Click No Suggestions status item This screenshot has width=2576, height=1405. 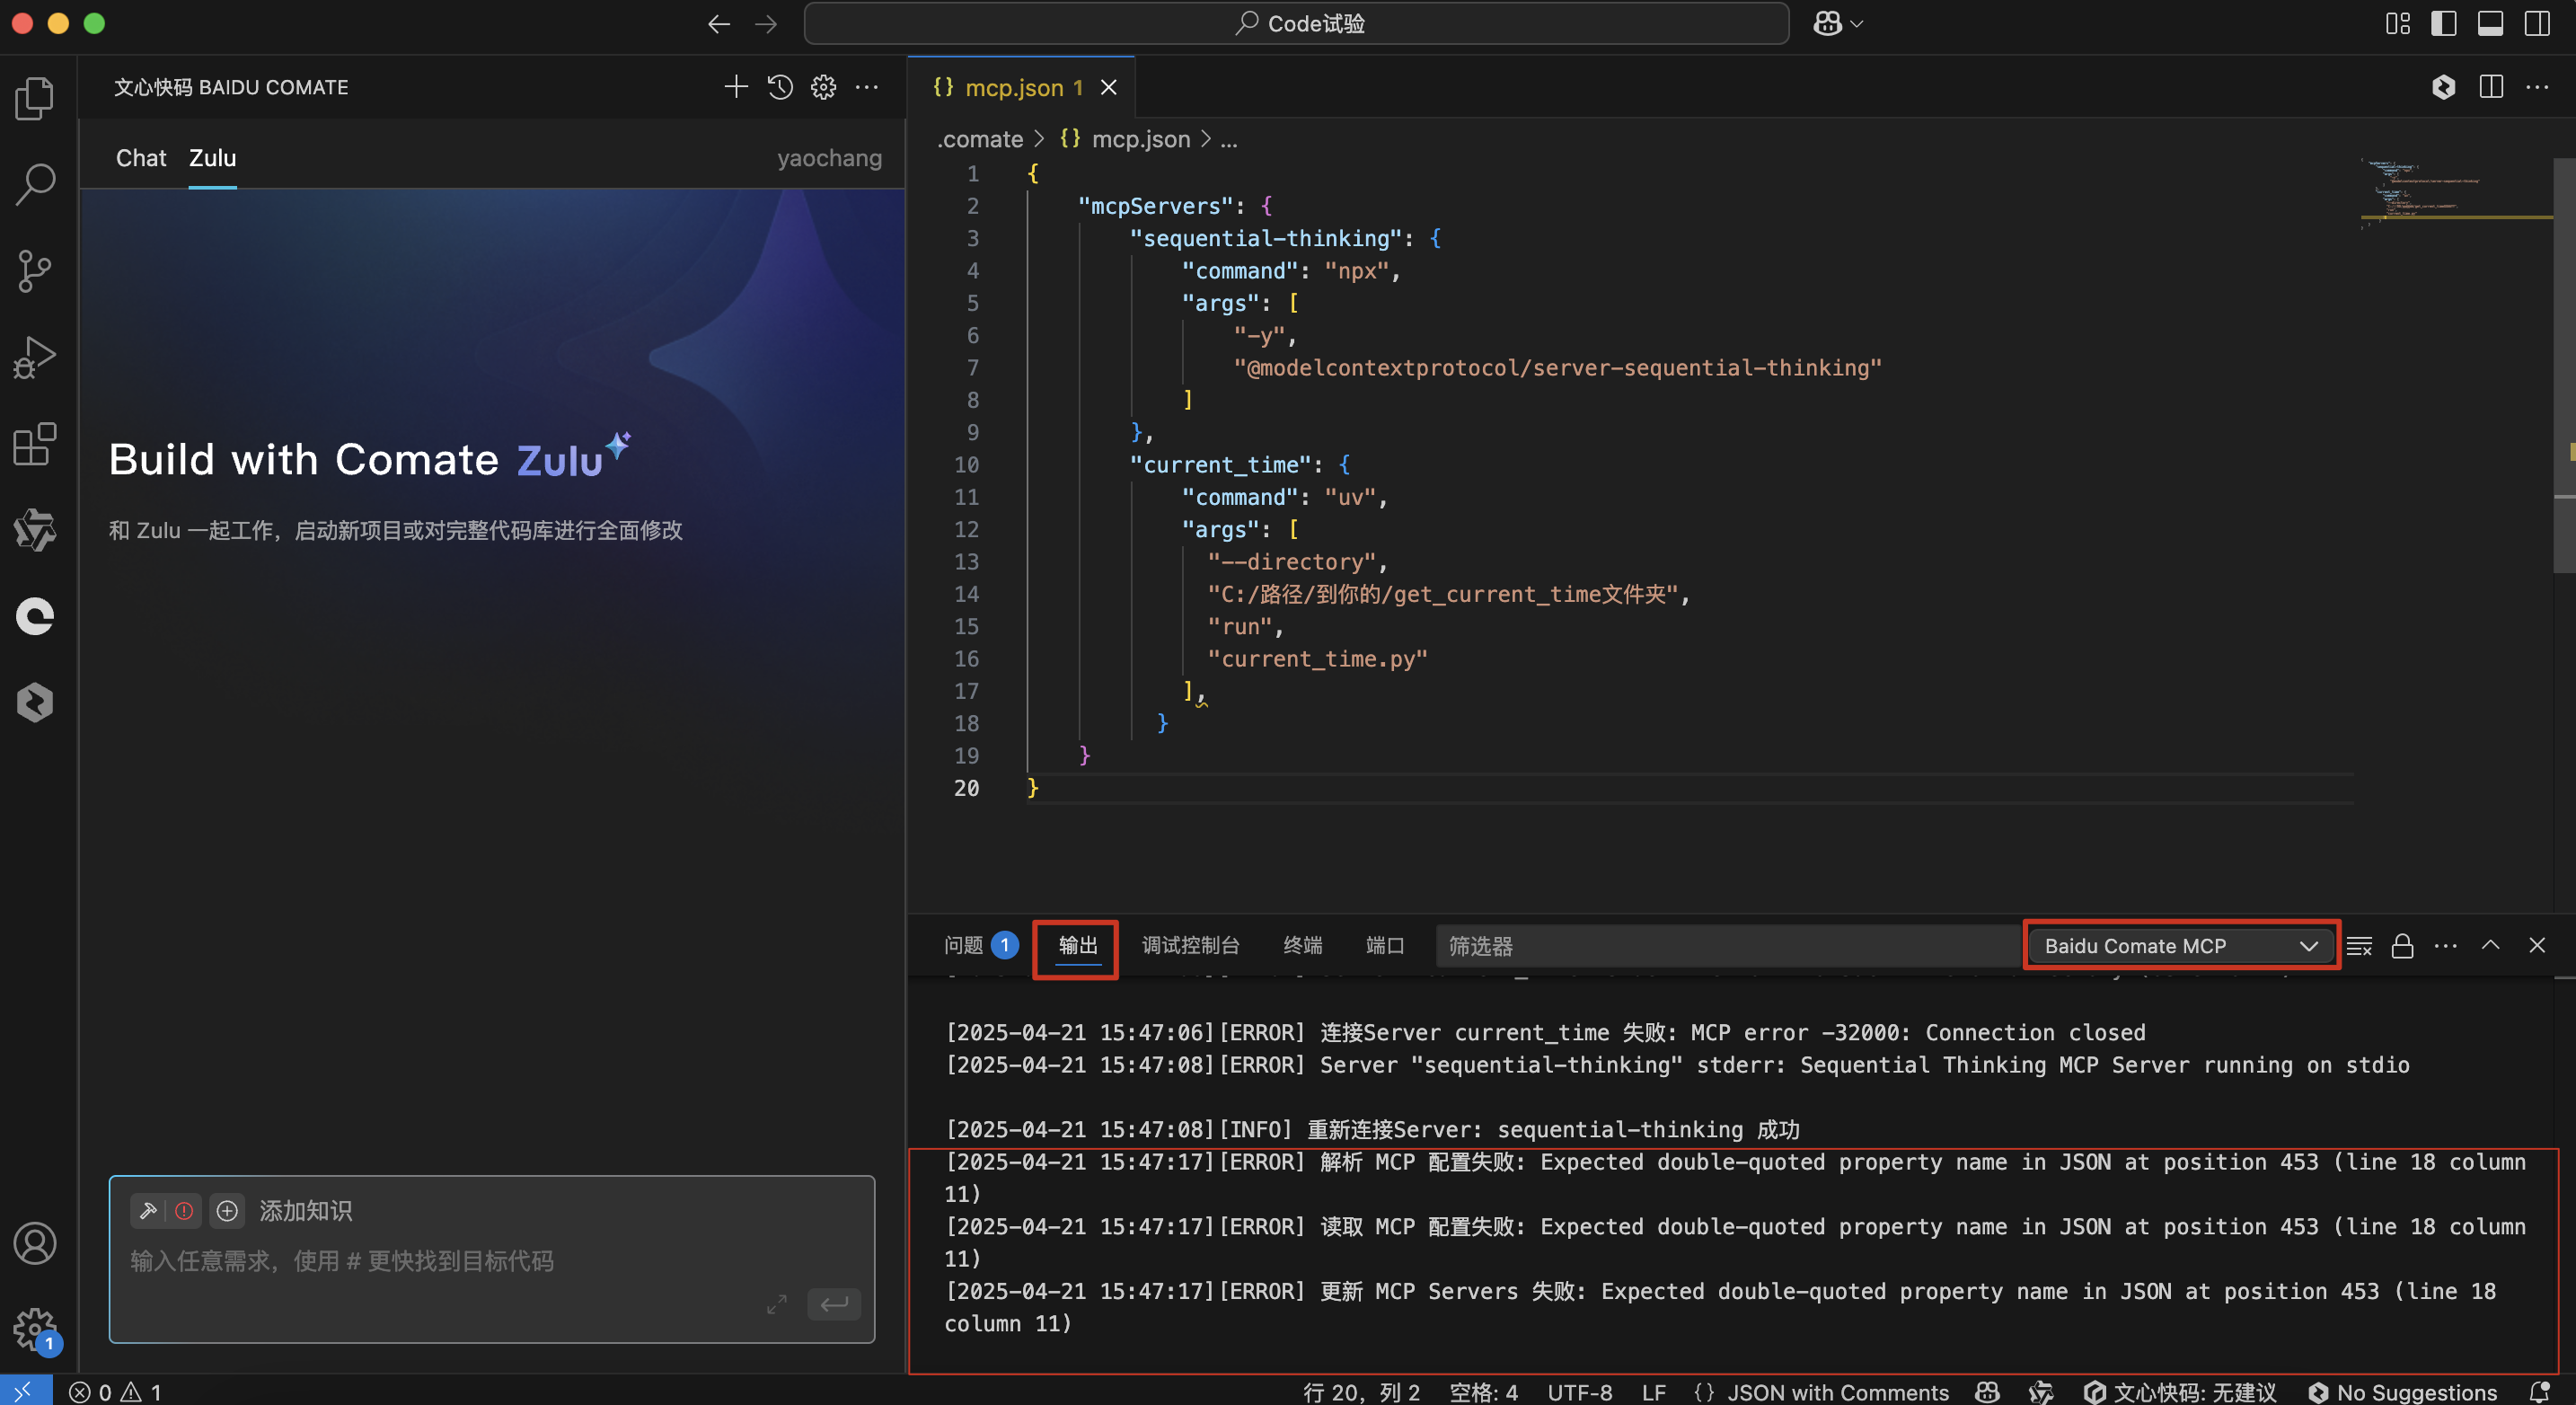[2401, 1392]
